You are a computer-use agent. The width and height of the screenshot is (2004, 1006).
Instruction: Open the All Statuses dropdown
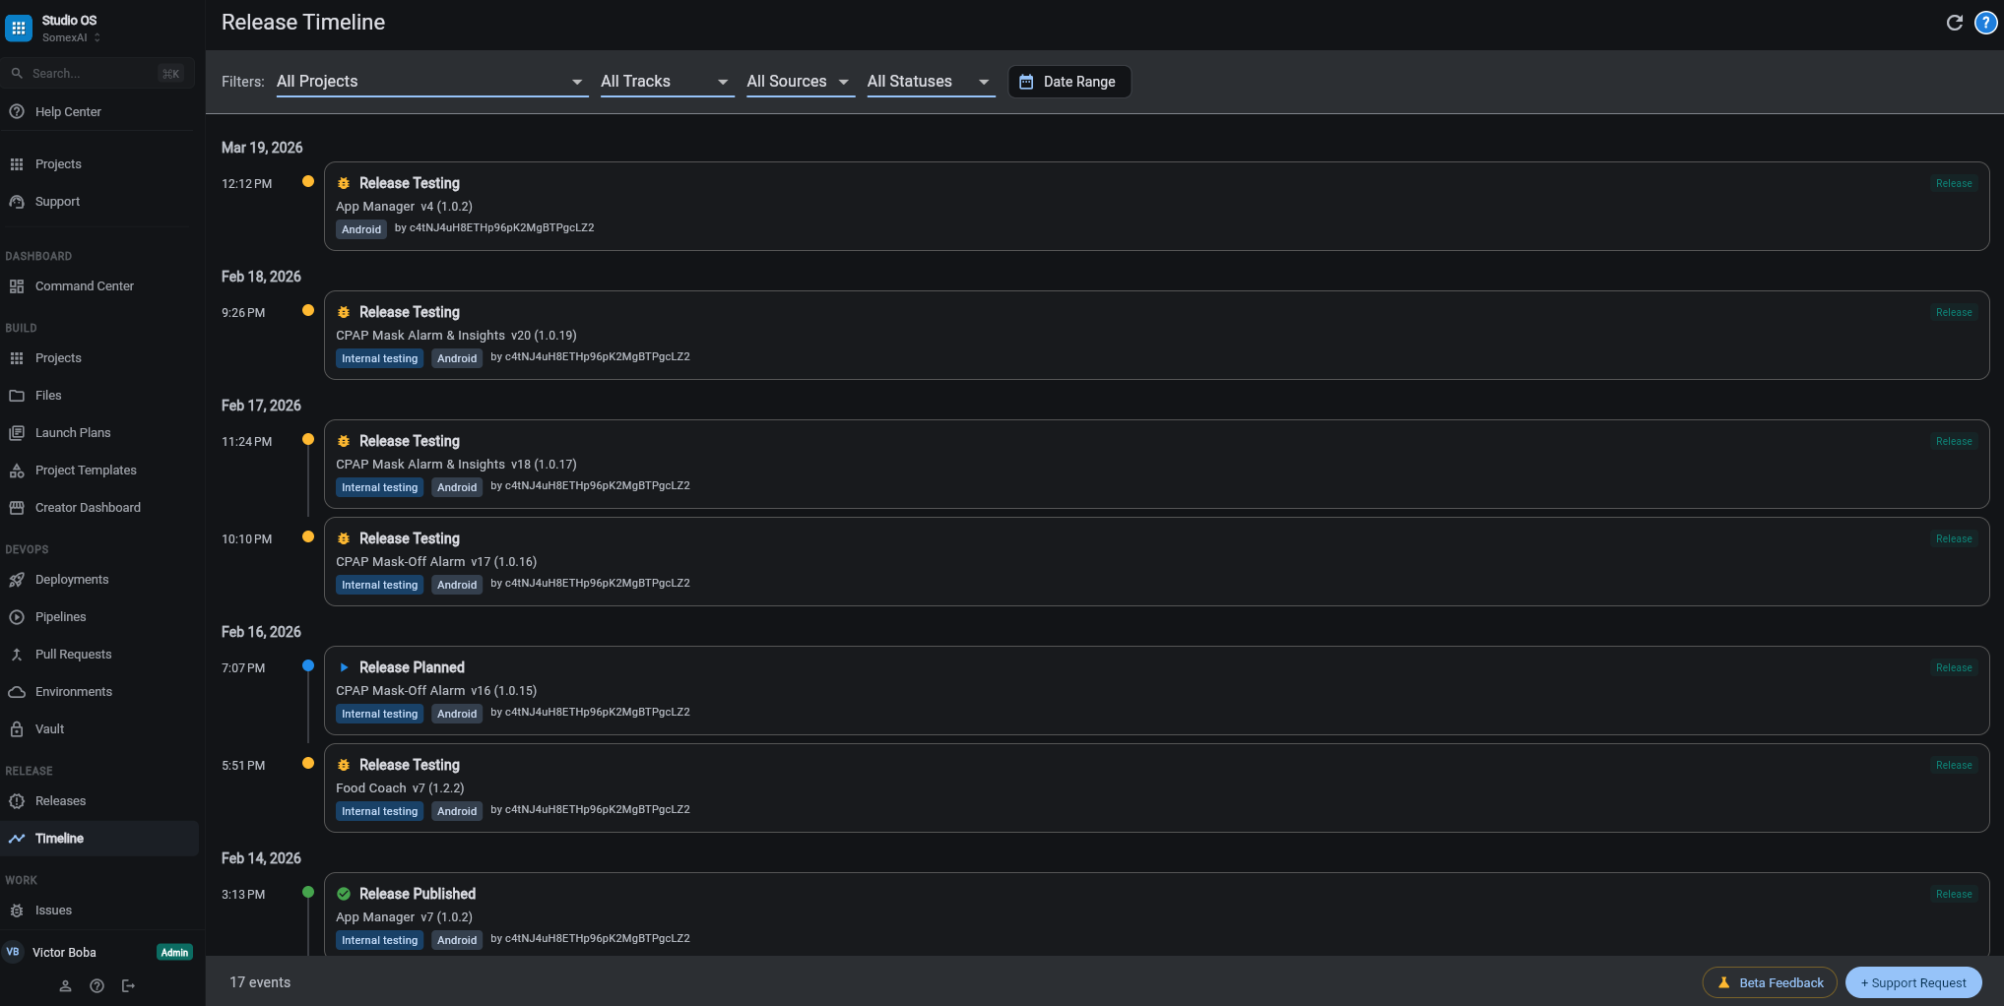(x=930, y=82)
